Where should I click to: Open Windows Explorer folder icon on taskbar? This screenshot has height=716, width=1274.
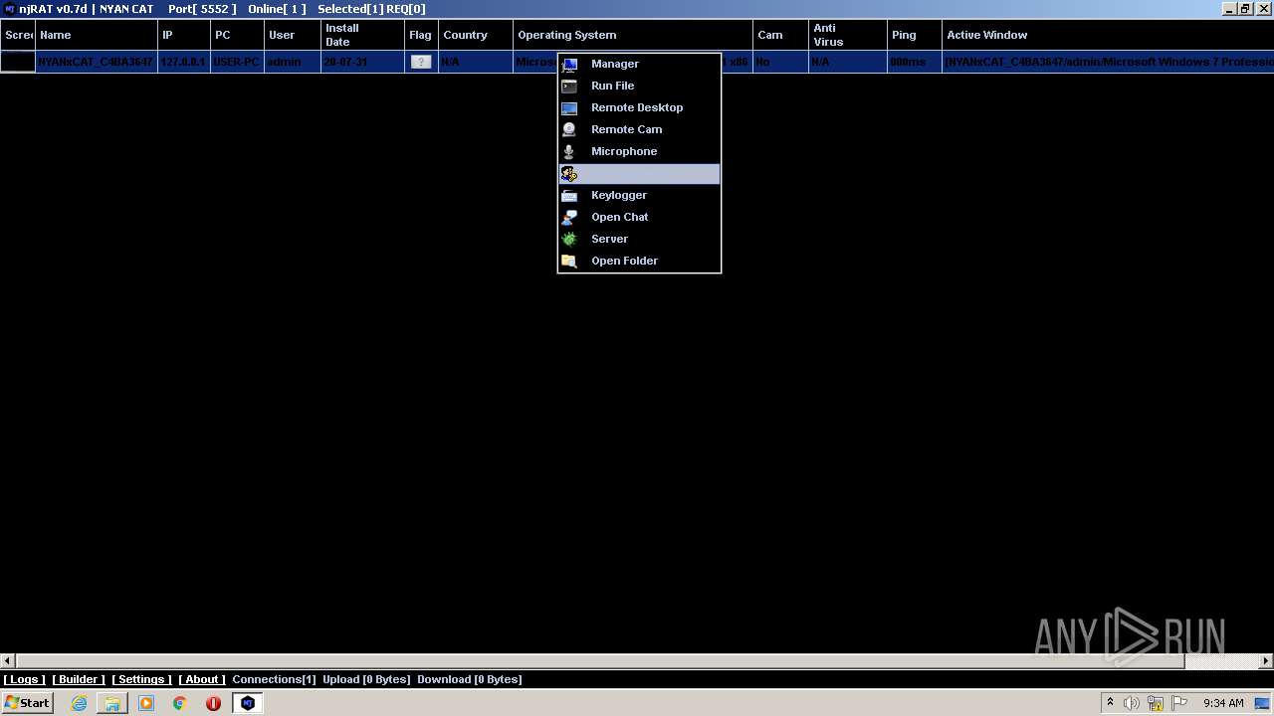click(x=112, y=703)
